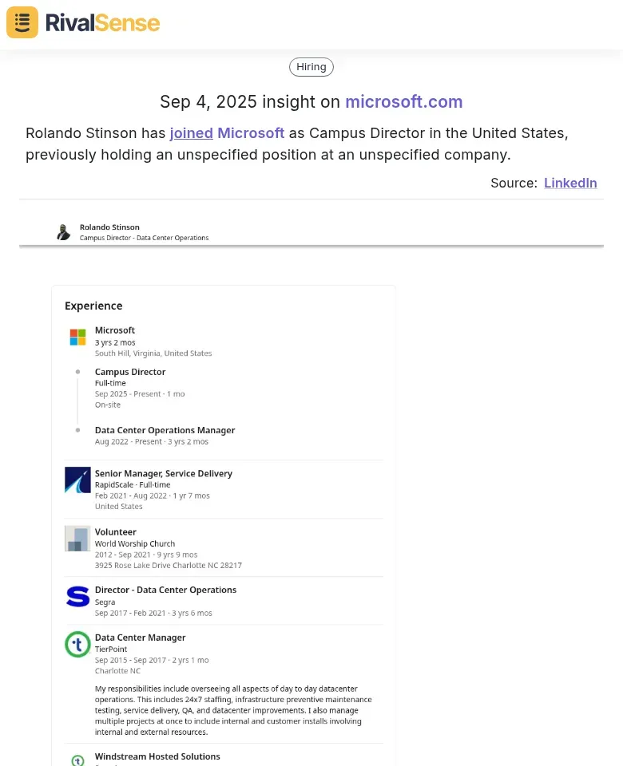Click the World Worship Church placeholder logo
This screenshot has height=766, width=623.
click(77, 539)
